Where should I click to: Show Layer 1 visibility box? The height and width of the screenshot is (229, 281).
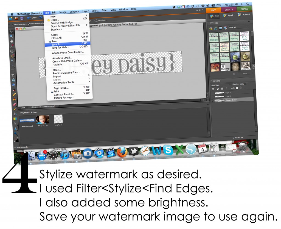coord(212,93)
